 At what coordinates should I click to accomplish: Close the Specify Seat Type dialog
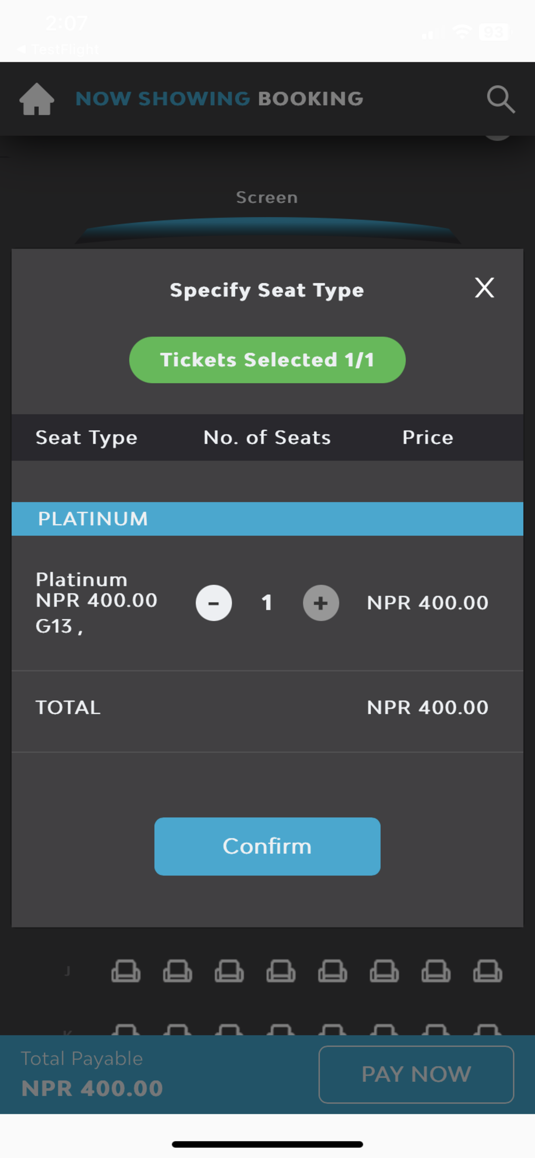pyautogui.click(x=484, y=288)
